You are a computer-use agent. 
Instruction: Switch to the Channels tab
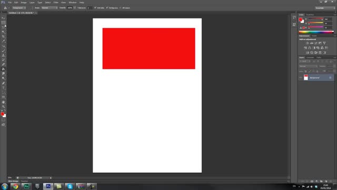tap(310, 58)
